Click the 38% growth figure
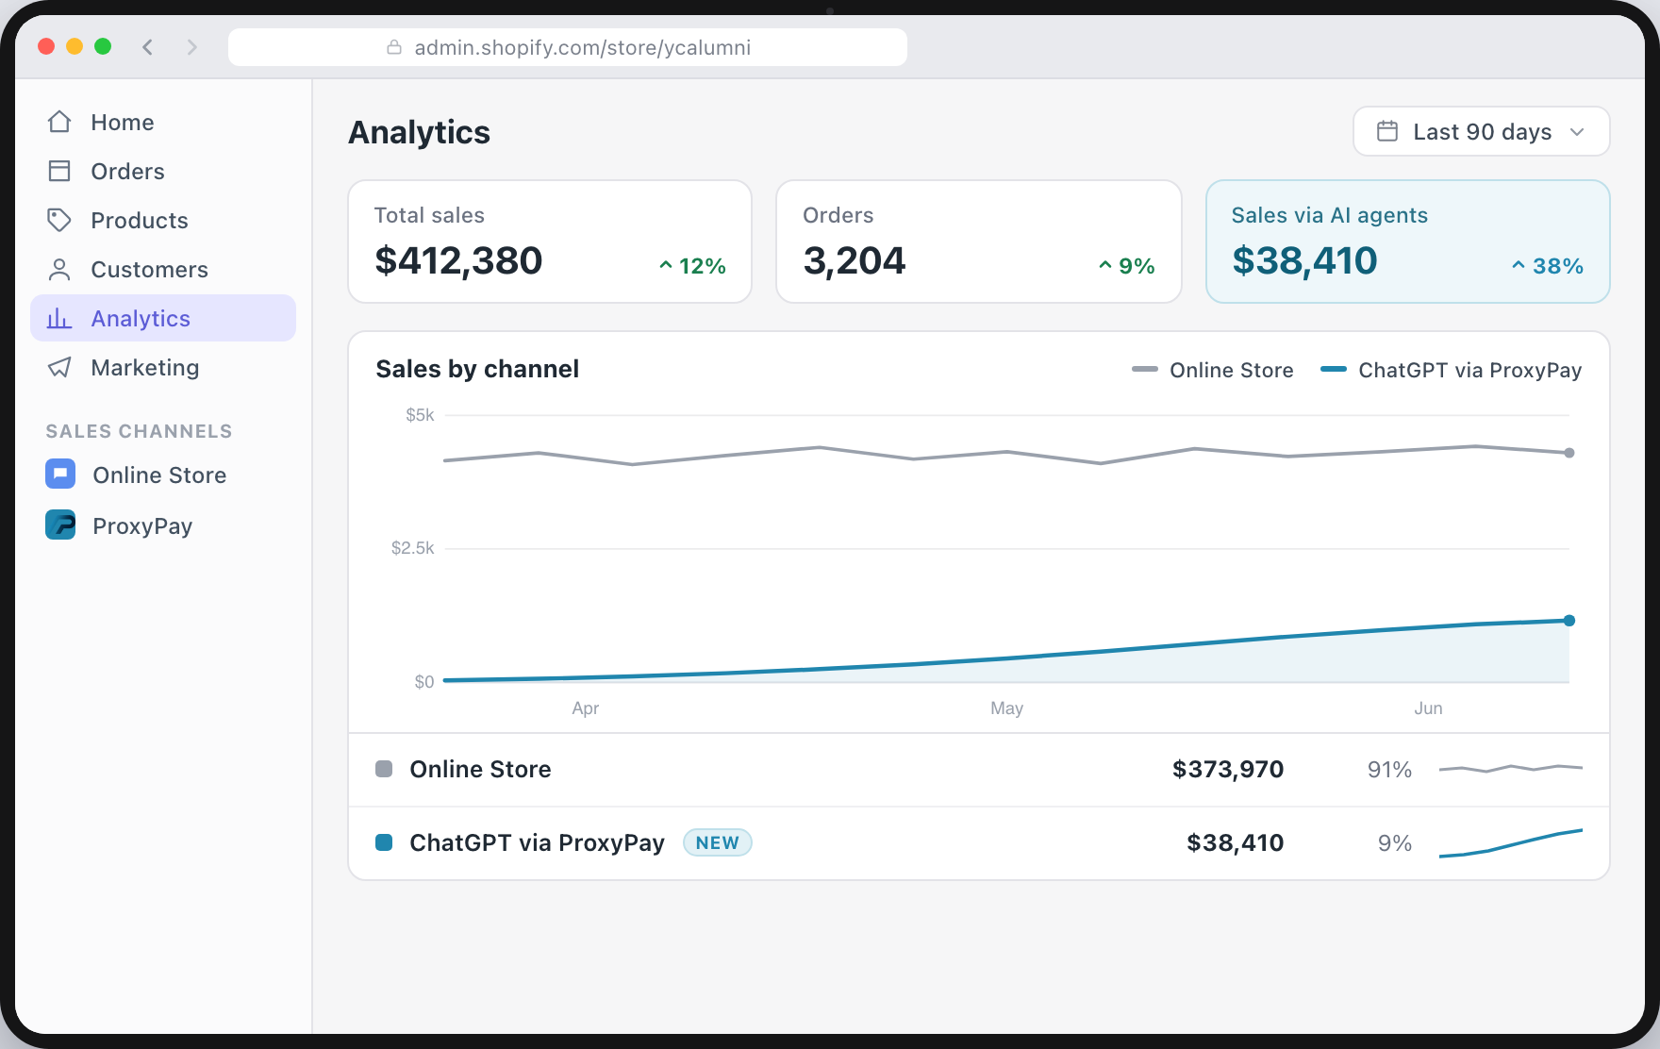 click(1558, 266)
